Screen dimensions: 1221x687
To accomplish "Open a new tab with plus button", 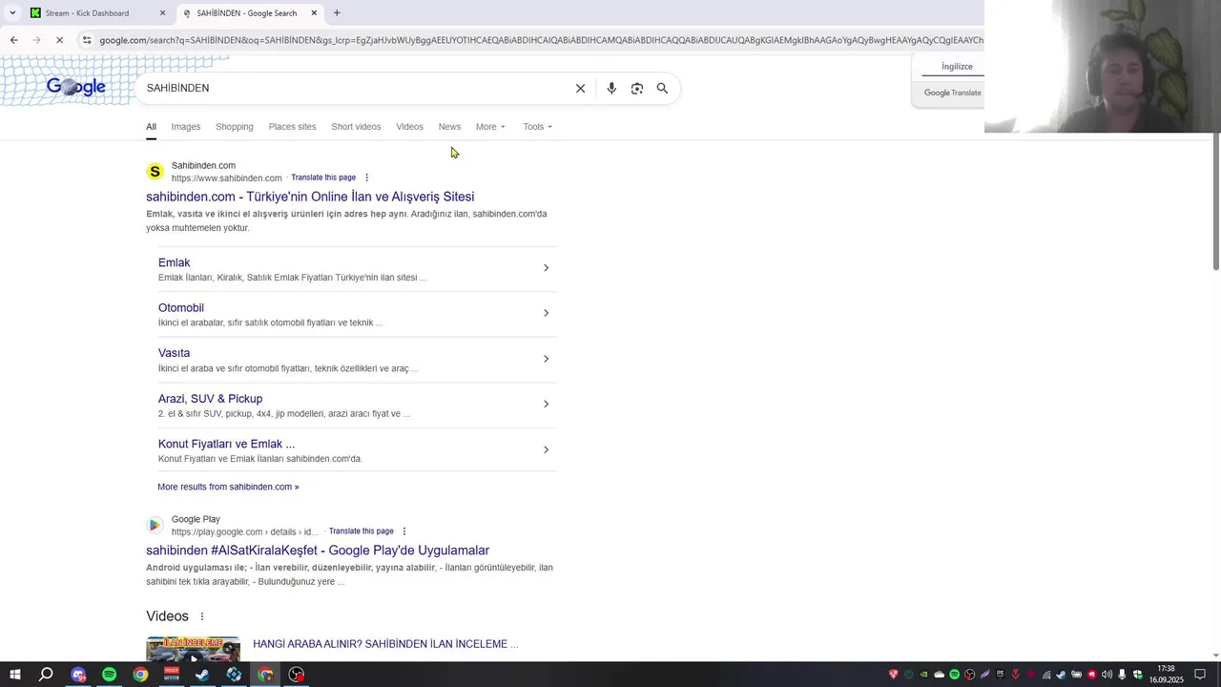I will coord(337,12).
